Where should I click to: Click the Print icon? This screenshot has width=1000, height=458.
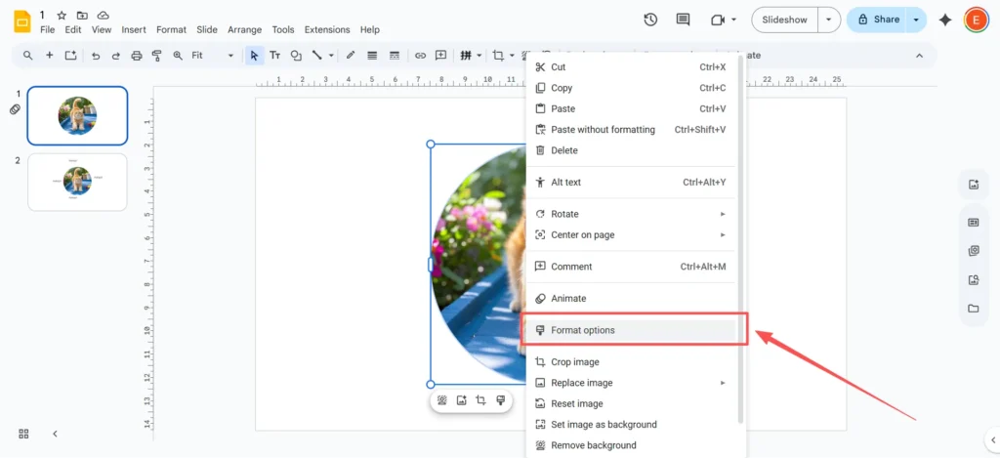click(137, 56)
